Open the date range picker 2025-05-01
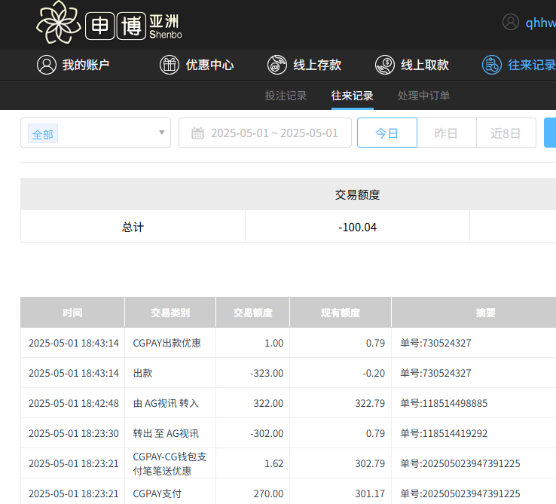This screenshot has height=504, width=556. point(274,133)
